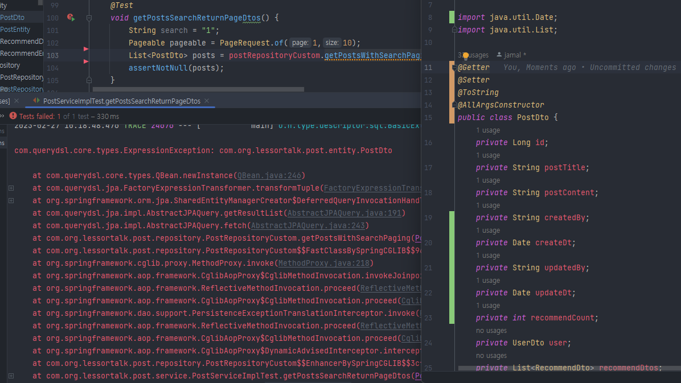Click the lightbulb intention icon above @Getter
Viewport: 681px width, 383px height.
coord(466,56)
